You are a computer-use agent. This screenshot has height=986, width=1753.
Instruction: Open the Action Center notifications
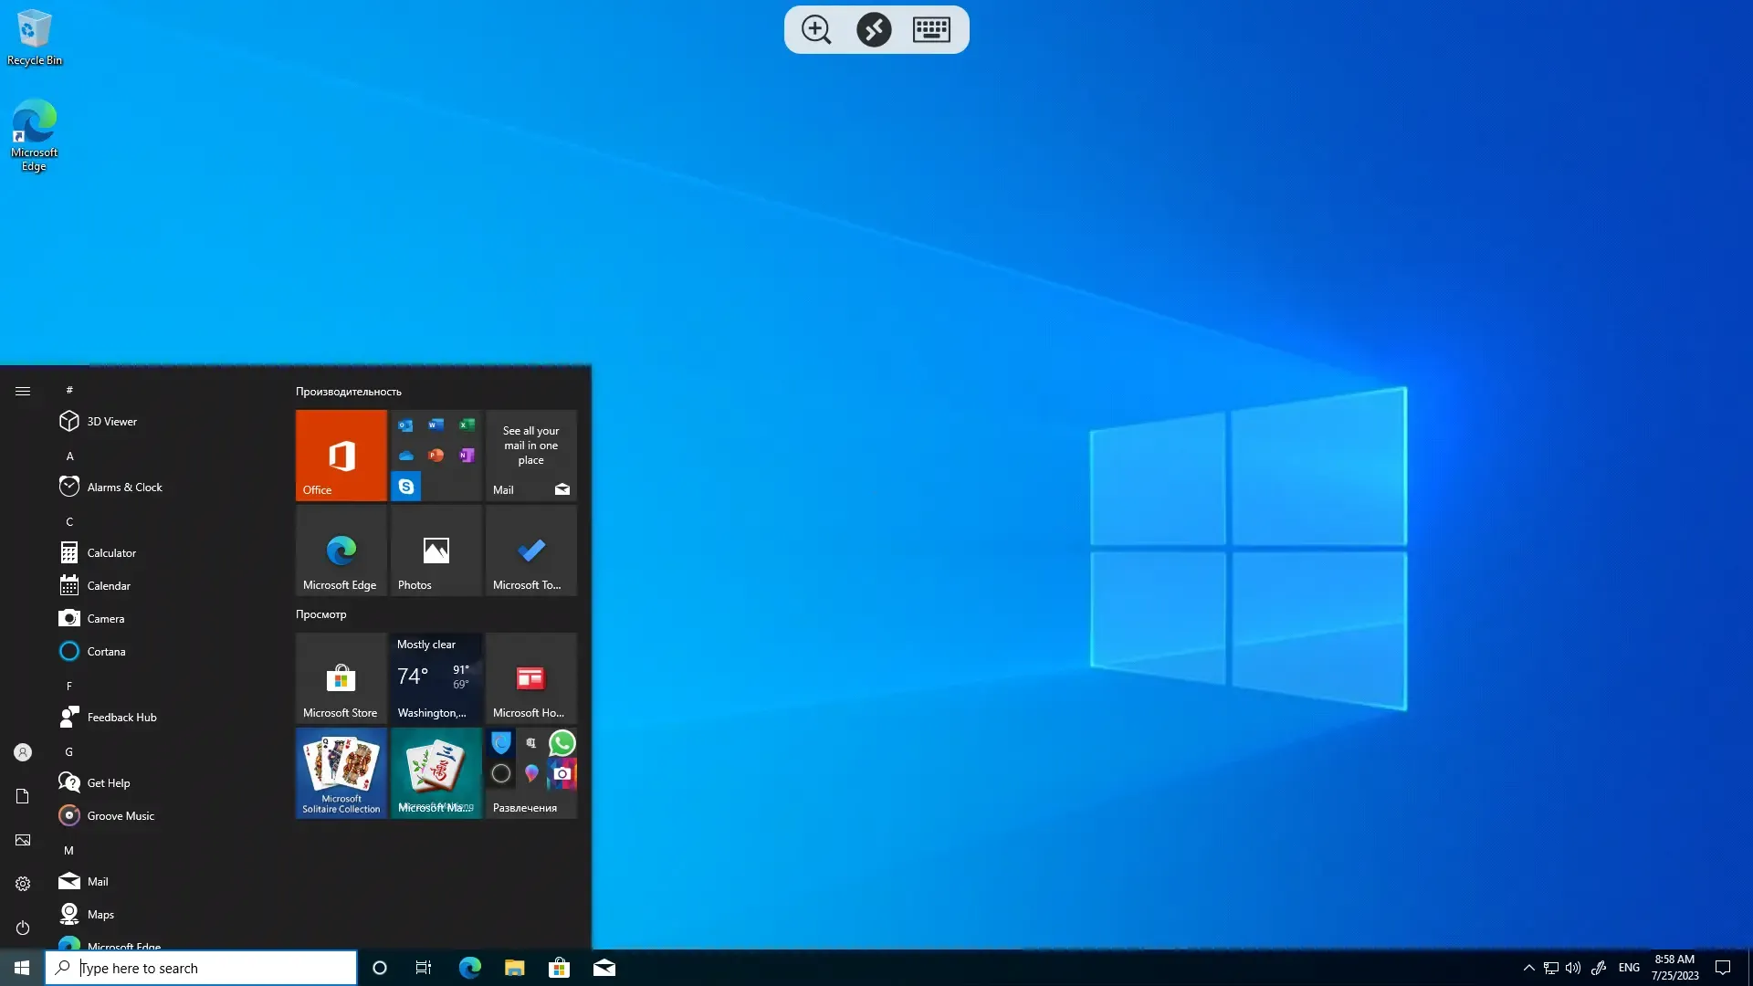1723,968
